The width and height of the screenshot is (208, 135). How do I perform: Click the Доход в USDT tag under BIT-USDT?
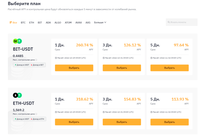[x=21, y=65]
